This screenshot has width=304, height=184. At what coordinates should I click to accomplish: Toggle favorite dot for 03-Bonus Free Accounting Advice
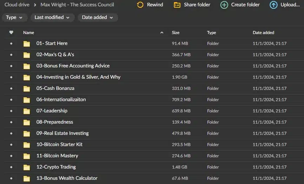[x=11, y=66]
